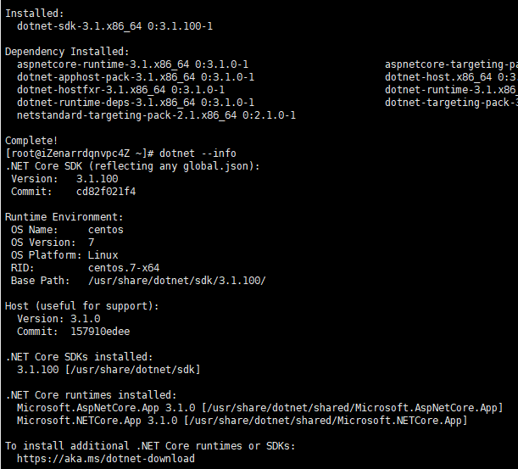The height and width of the screenshot is (469, 518).
Task: Click the RID value centos.7-x64
Action: pyautogui.click(x=124, y=268)
